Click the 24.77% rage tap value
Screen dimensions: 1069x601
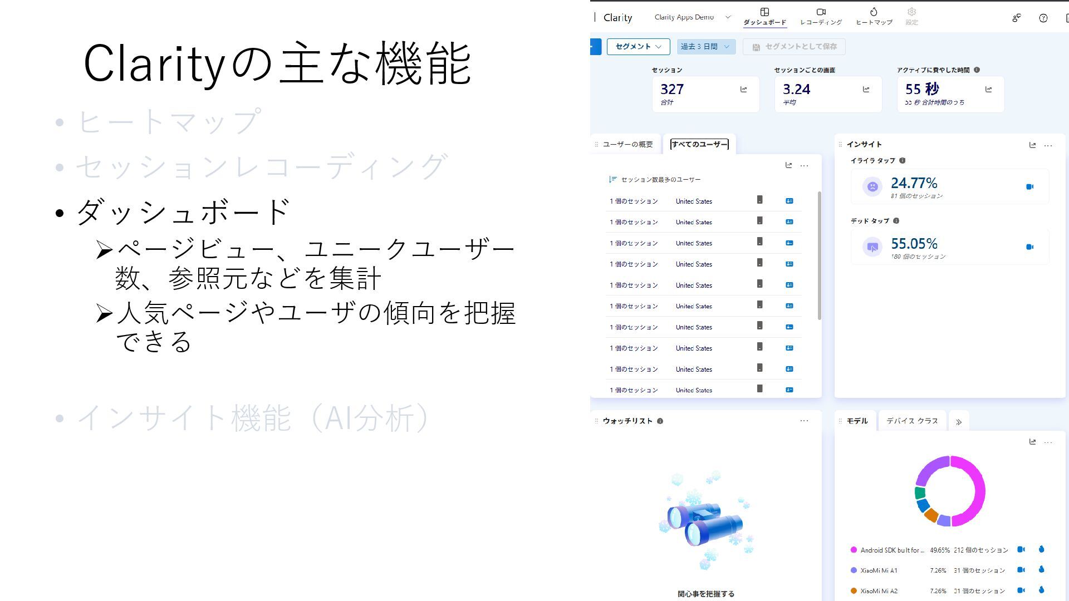coord(914,183)
